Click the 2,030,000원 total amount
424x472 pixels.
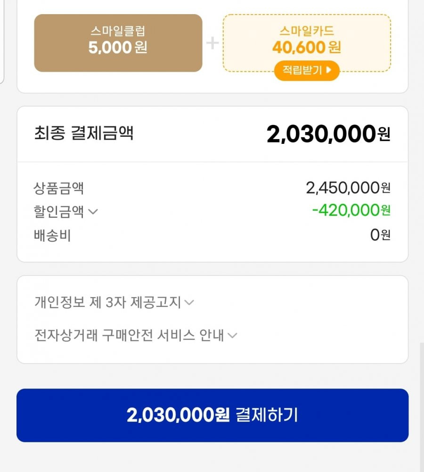328,134
